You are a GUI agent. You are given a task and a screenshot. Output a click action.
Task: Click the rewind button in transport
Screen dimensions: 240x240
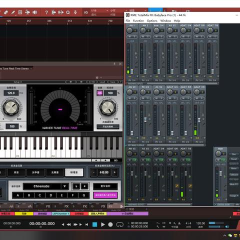click(x=68, y=224)
